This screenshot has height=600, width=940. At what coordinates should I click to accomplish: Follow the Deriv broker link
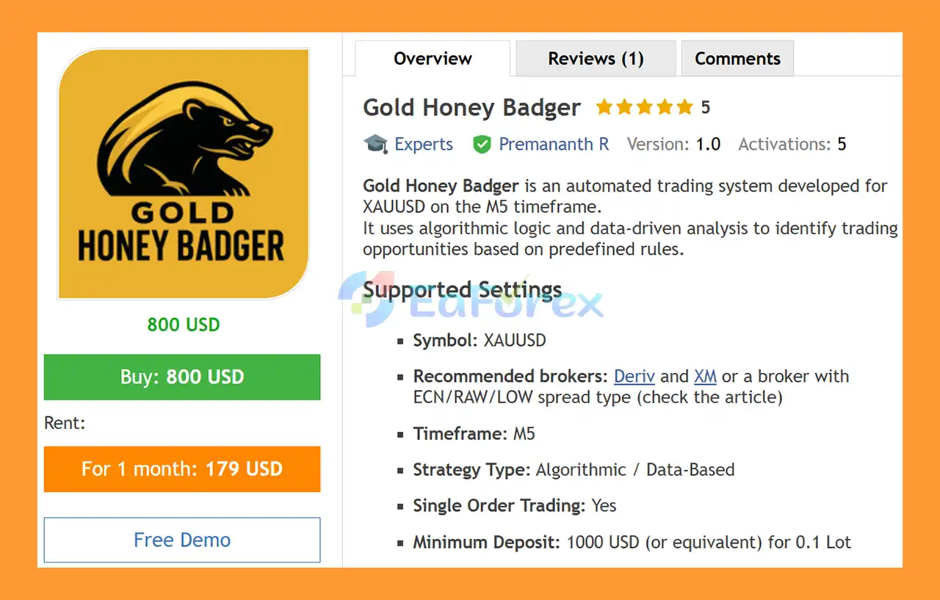634,377
